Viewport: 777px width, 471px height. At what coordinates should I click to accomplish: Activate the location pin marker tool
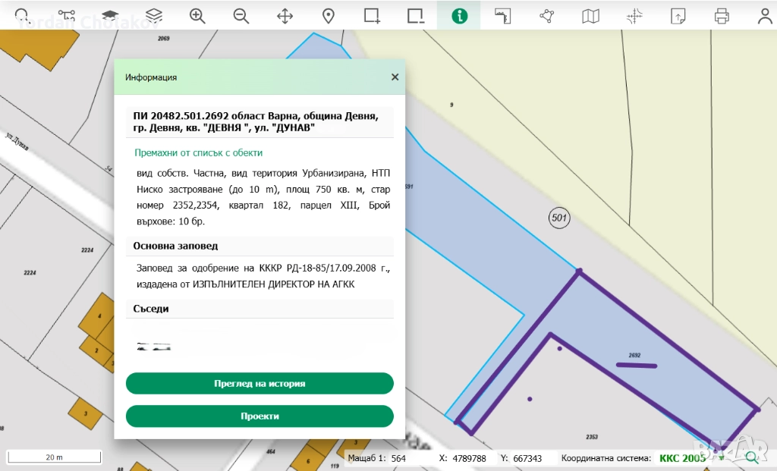pyautogui.click(x=329, y=15)
